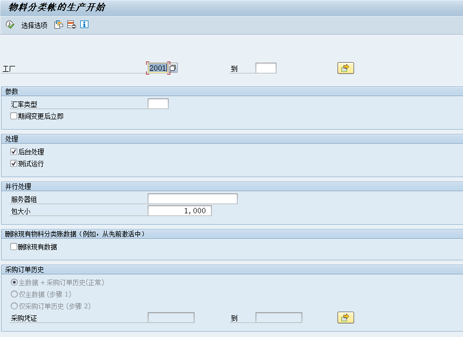Select 主数据 + 采购订单历史(正常) radio button
463x337 pixels.
(x=14, y=282)
